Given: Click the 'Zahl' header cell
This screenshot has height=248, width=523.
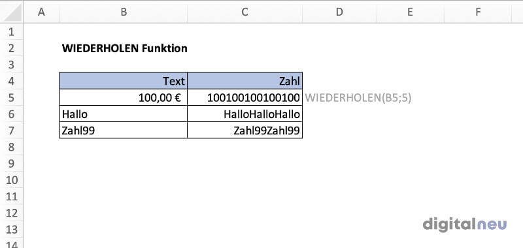Looking at the screenshot, I should pyautogui.click(x=245, y=81).
